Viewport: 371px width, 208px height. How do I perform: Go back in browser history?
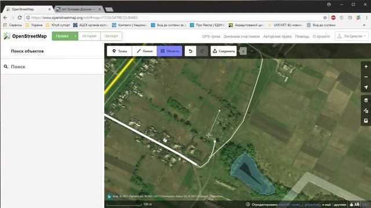pos(5,18)
